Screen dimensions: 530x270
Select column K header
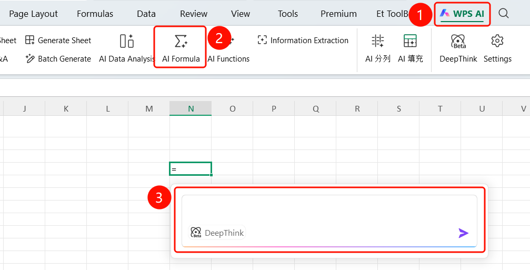point(66,108)
